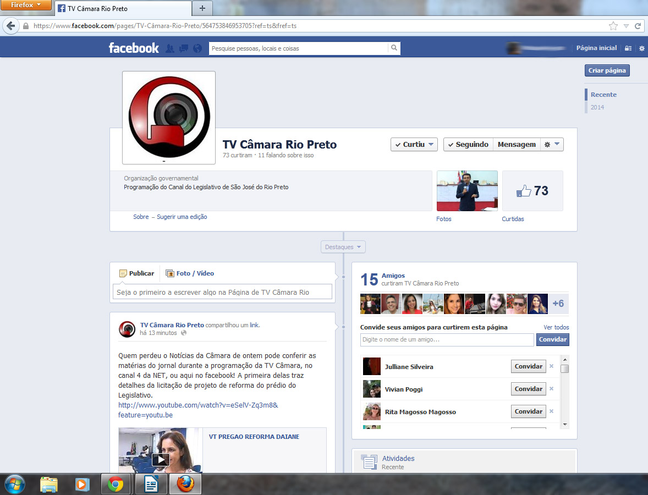Open page options gear dropdown
The width and height of the screenshot is (648, 495).
pyautogui.click(x=552, y=144)
